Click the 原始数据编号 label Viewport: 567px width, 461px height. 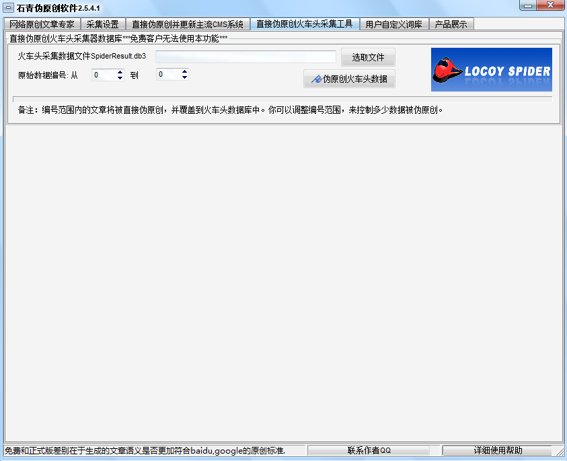pos(48,75)
